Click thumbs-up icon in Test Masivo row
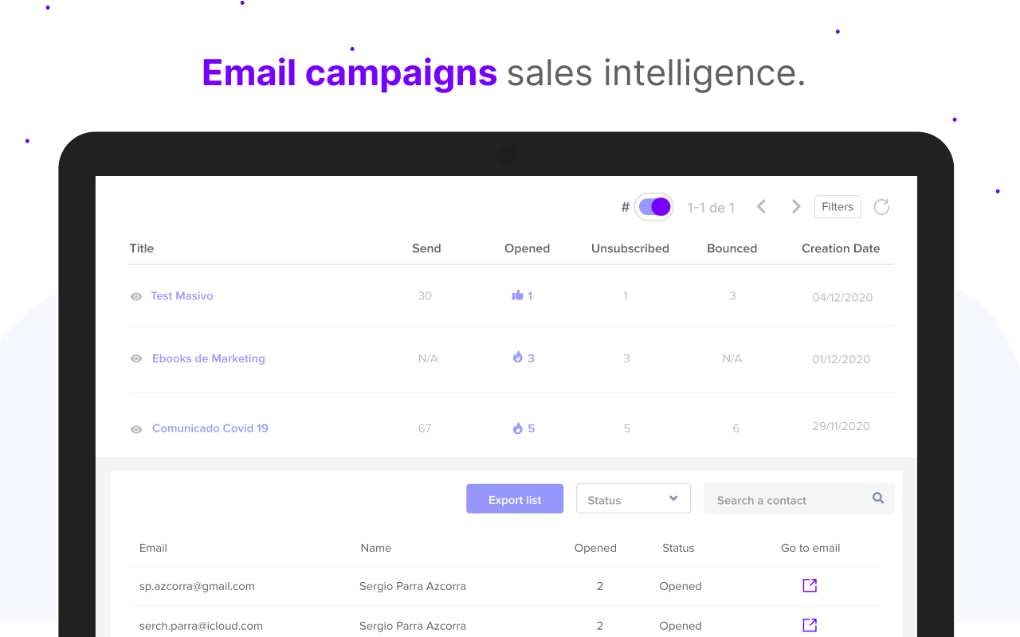Image resolution: width=1020 pixels, height=637 pixels. 517,295
